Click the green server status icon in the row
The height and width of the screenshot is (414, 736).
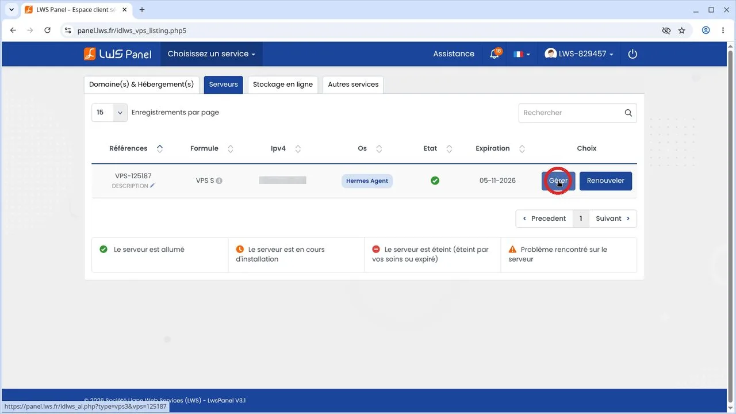[435, 181]
